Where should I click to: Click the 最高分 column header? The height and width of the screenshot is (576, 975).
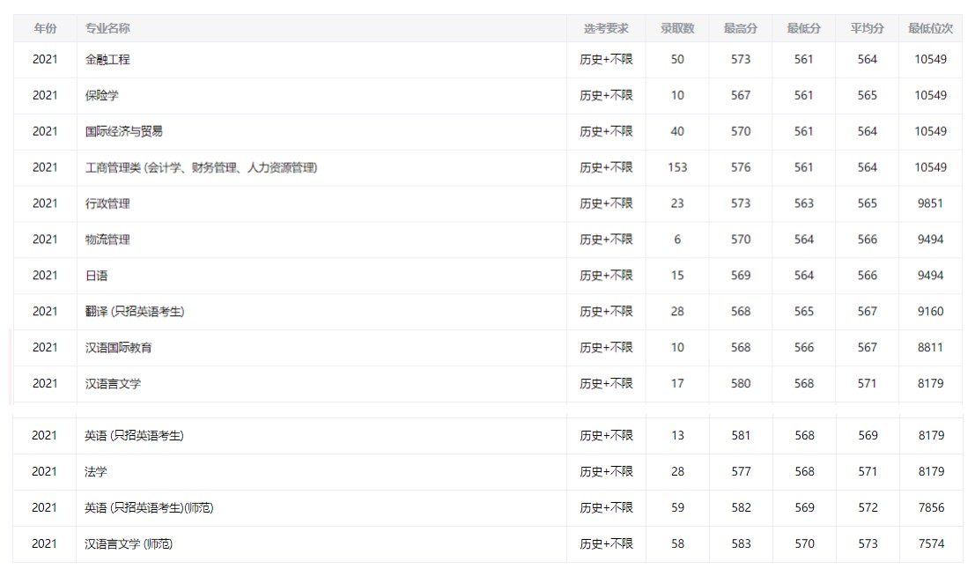click(741, 28)
